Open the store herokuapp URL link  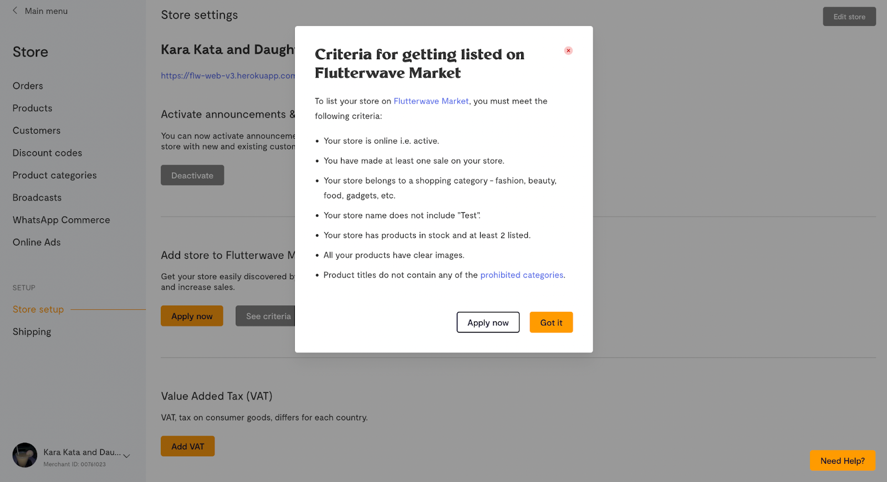pos(228,75)
